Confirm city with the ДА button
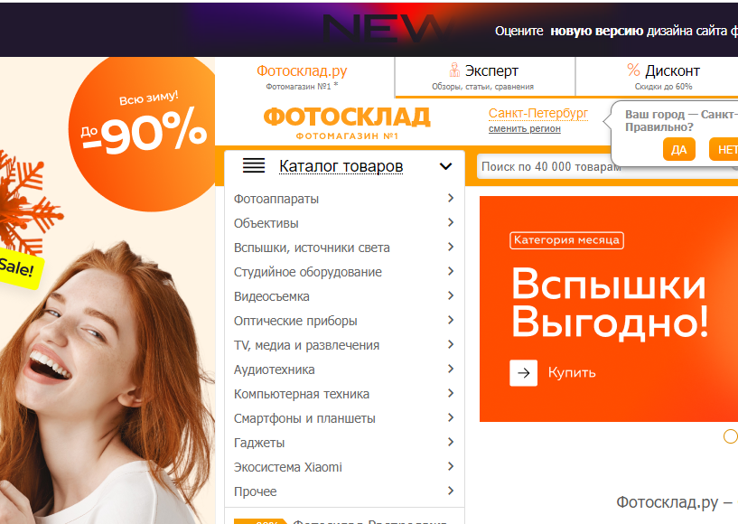The width and height of the screenshot is (738, 524). point(678,149)
